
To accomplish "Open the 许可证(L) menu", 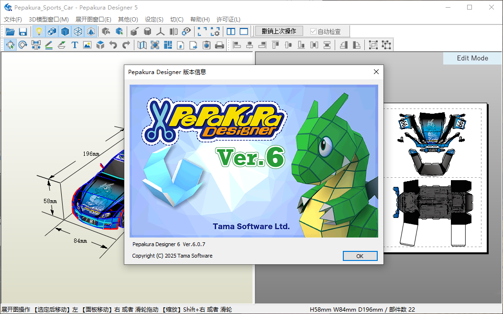I will click(x=229, y=20).
